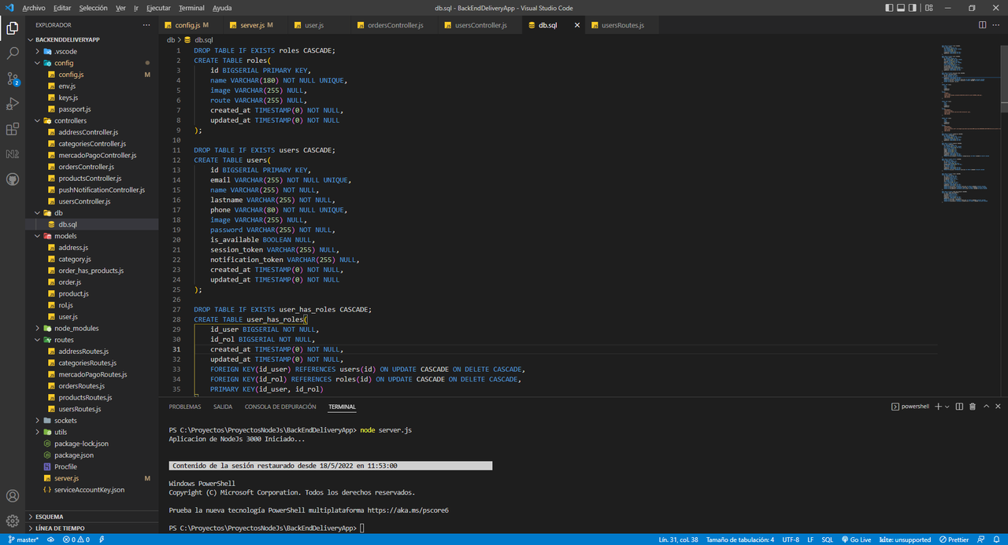
Task: Maximize the panel with up chevron
Action: (986, 407)
